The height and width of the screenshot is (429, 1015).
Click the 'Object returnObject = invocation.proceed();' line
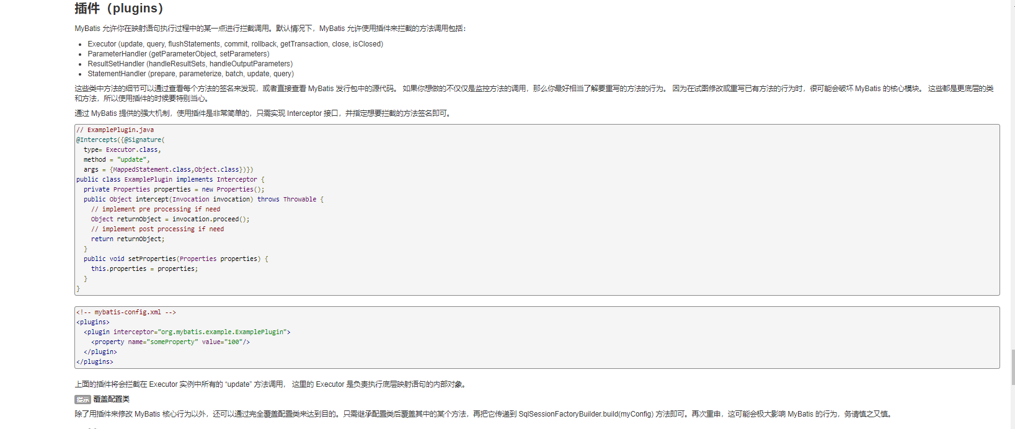point(171,219)
